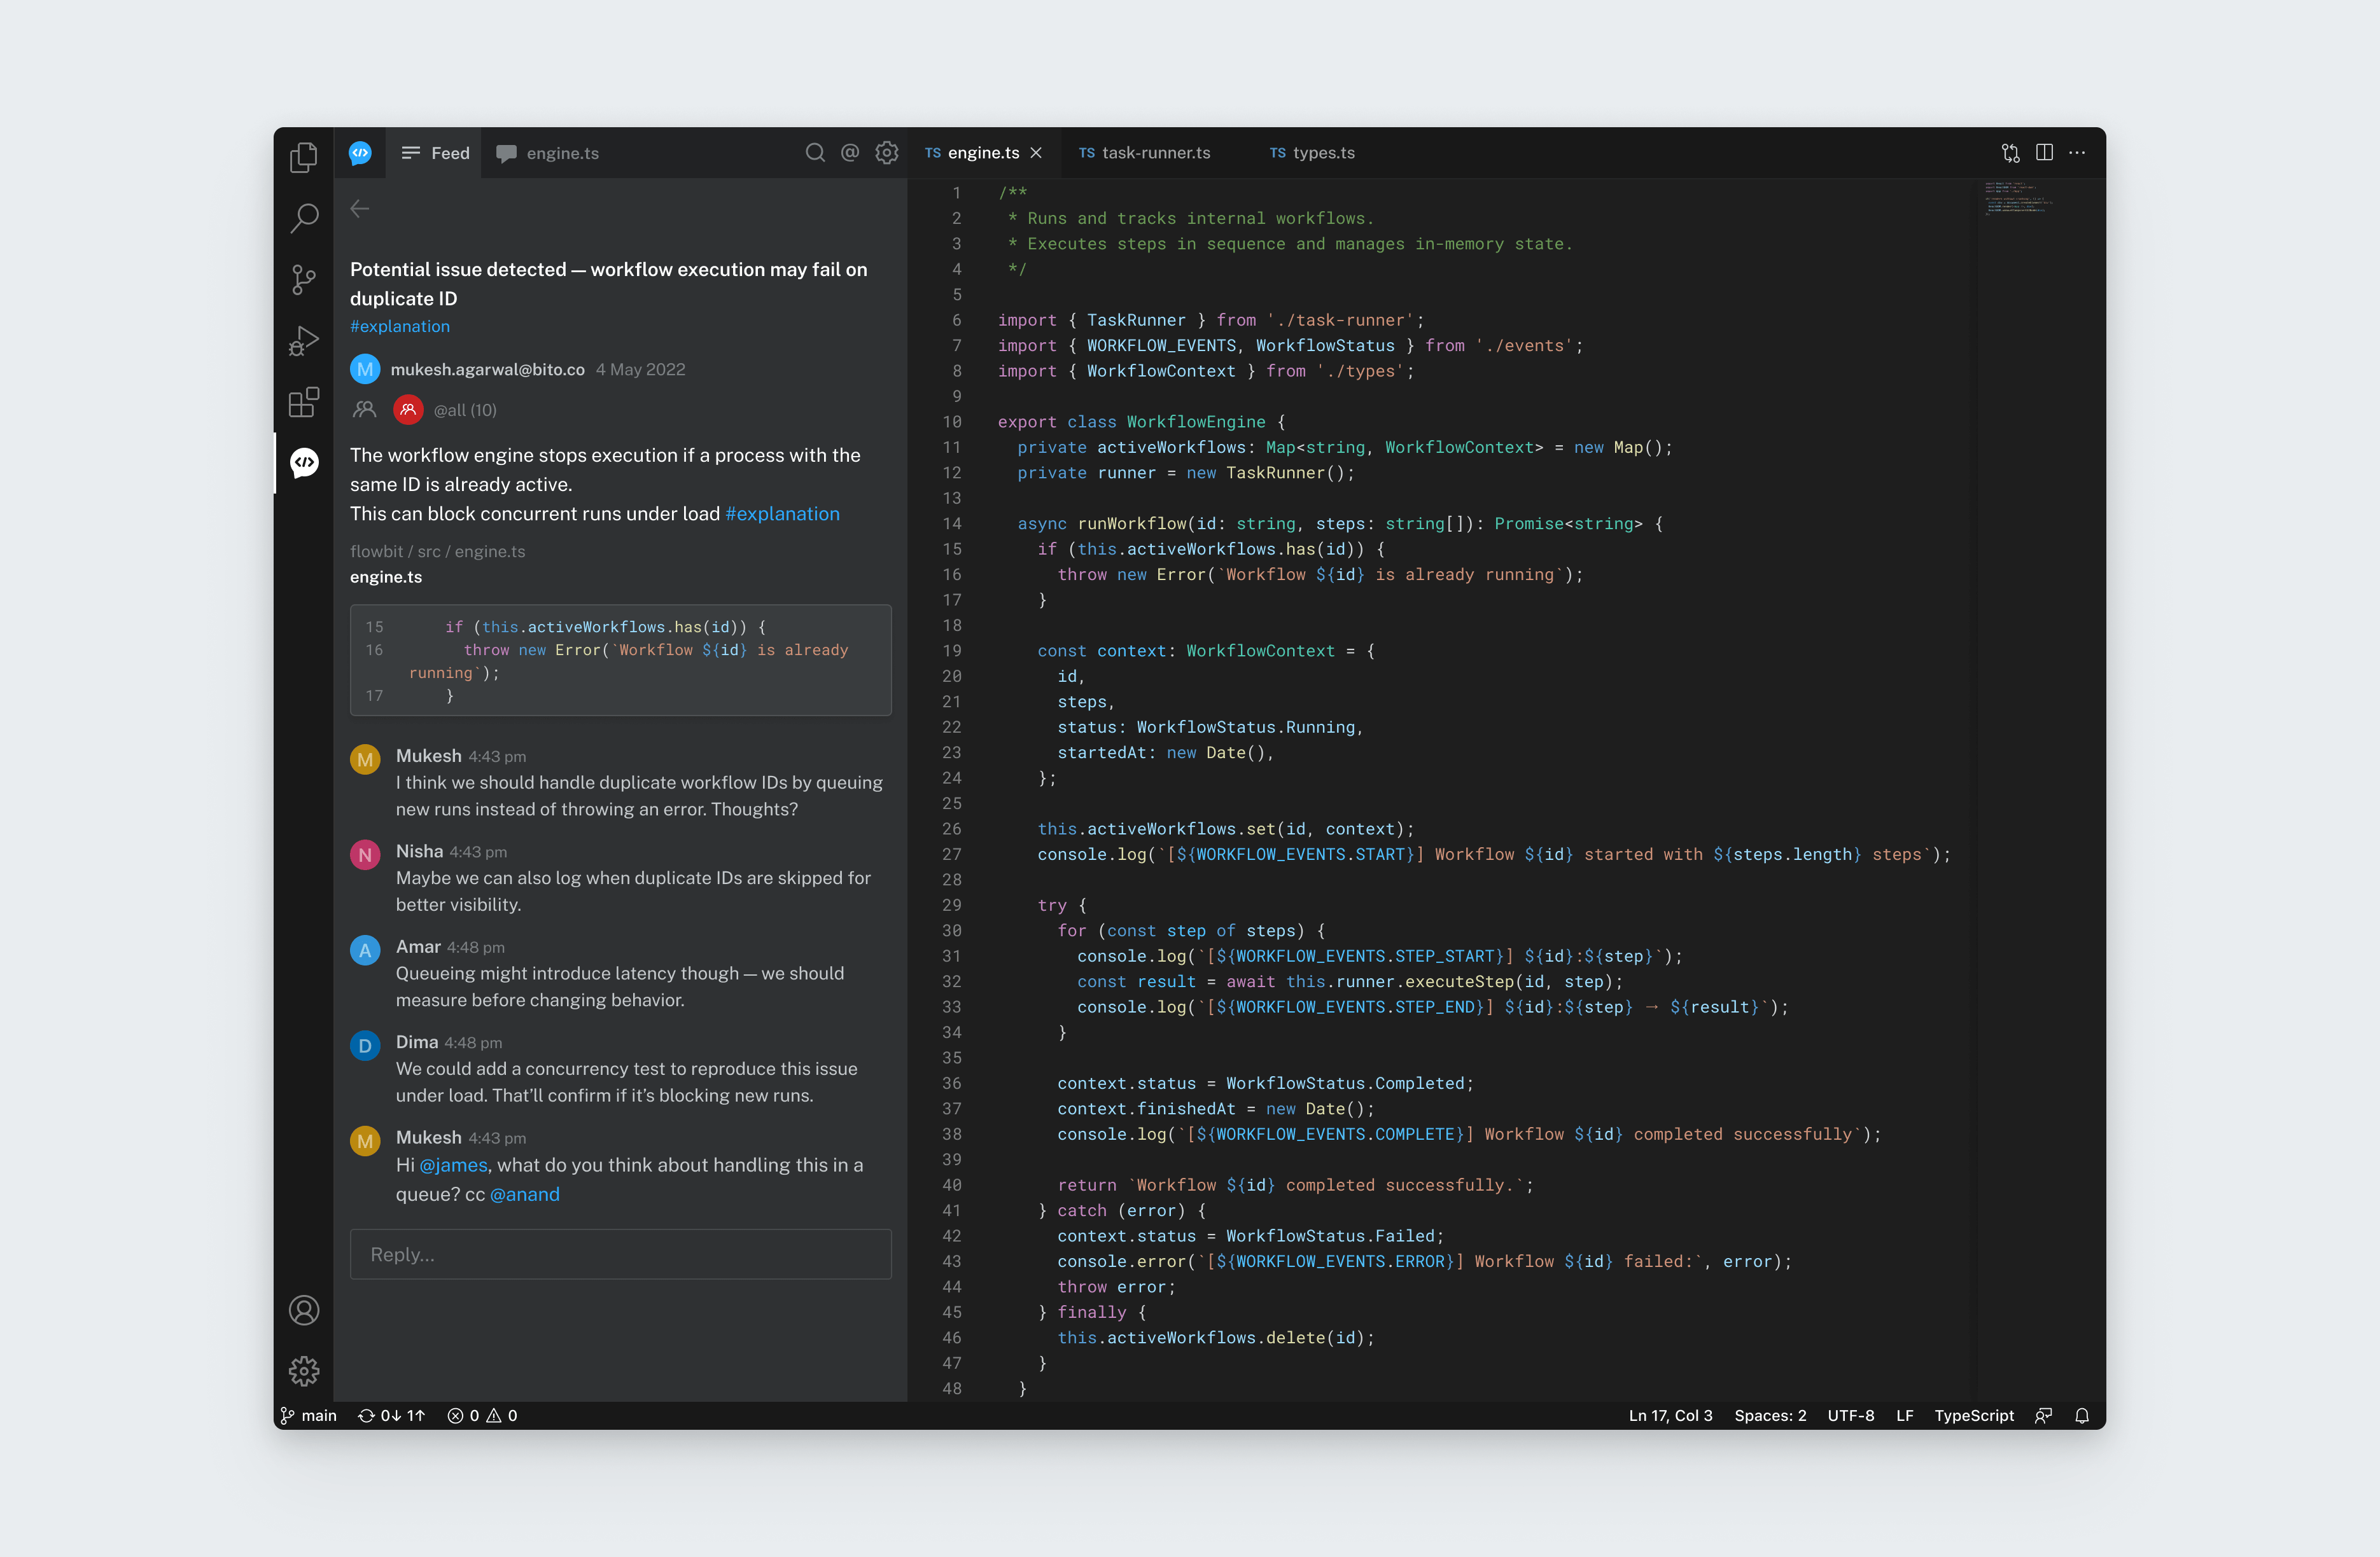Screen dimensions: 2380x1557
Task: Click in the Reply input field
Action: (620, 1254)
